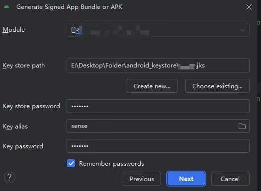Click the green Android logo in title bar

pyautogui.click(x=6, y=6)
